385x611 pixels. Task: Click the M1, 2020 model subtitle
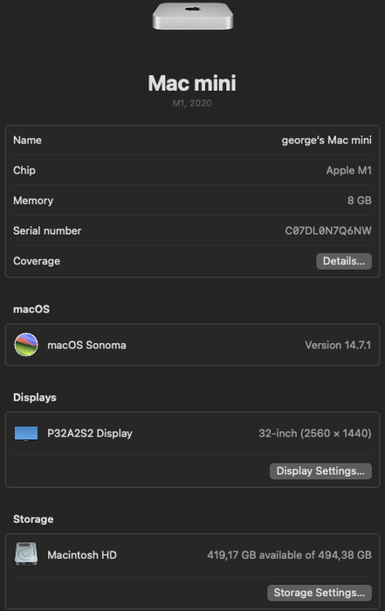[x=192, y=103]
